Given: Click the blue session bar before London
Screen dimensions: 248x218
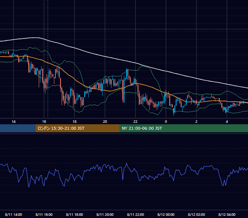Looking at the screenshot, I should 18,128.
